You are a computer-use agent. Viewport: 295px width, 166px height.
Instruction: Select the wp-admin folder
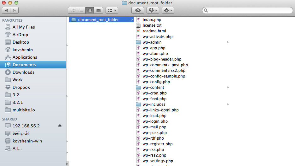pos(182,42)
